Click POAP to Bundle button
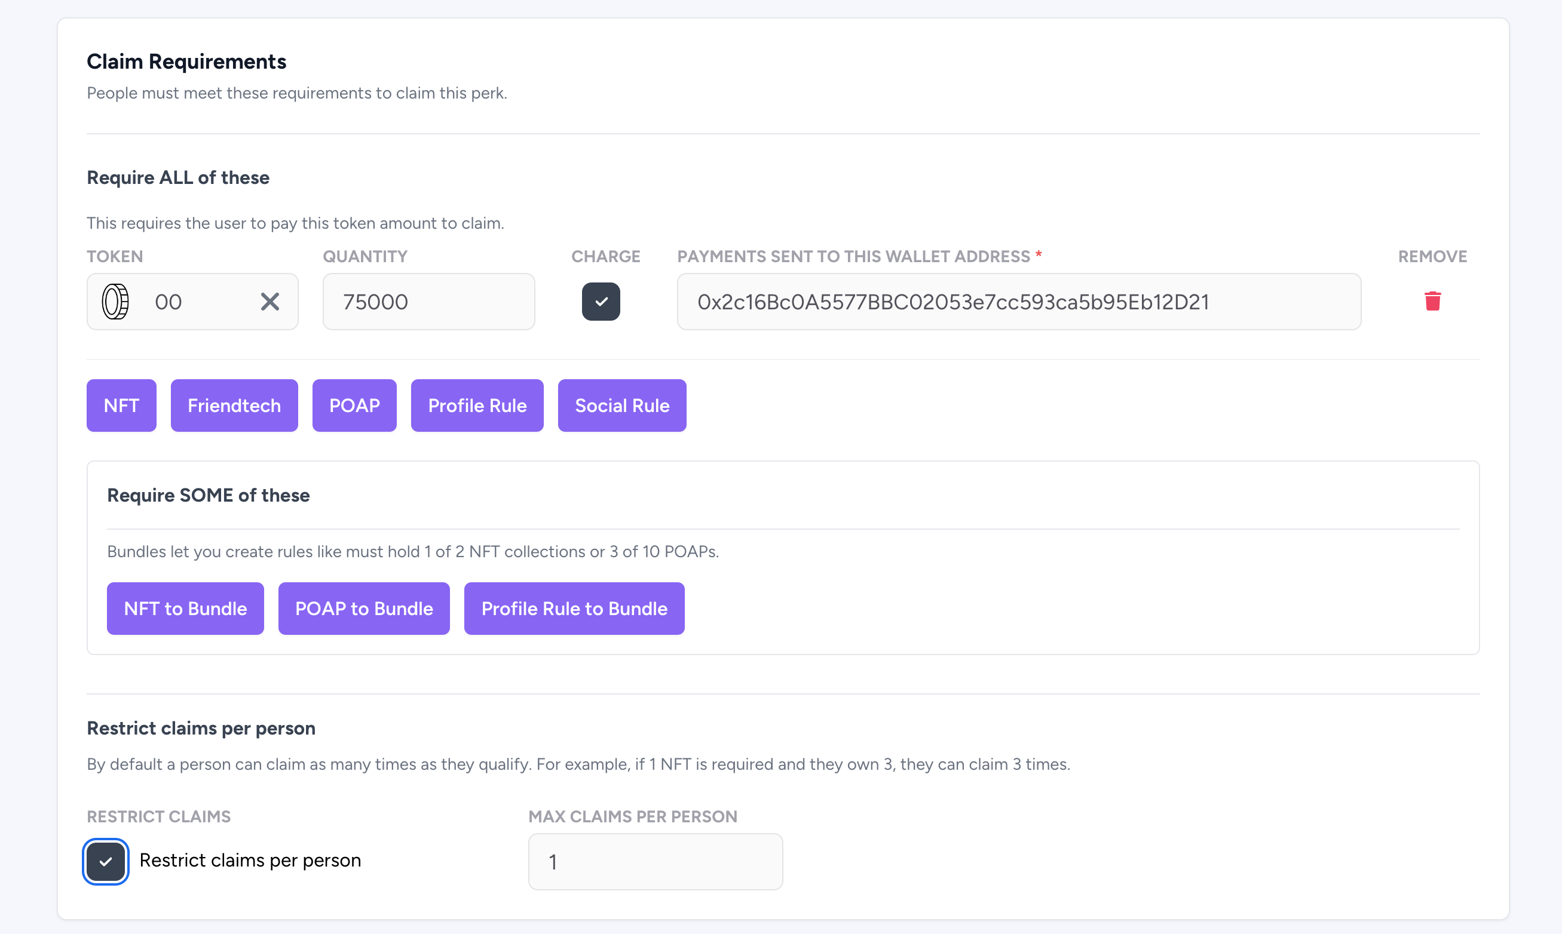This screenshot has width=1562, height=934. (x=364, y=609)
